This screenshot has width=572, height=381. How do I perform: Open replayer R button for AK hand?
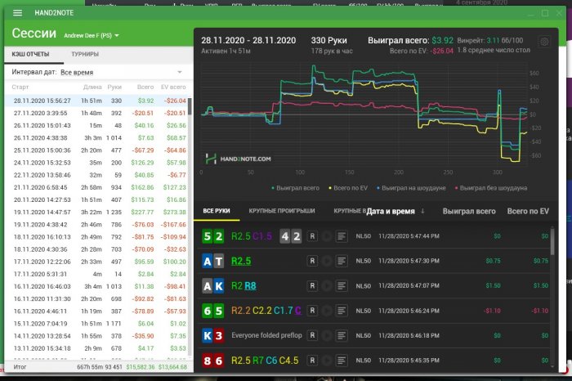click(x=312, y=286)
